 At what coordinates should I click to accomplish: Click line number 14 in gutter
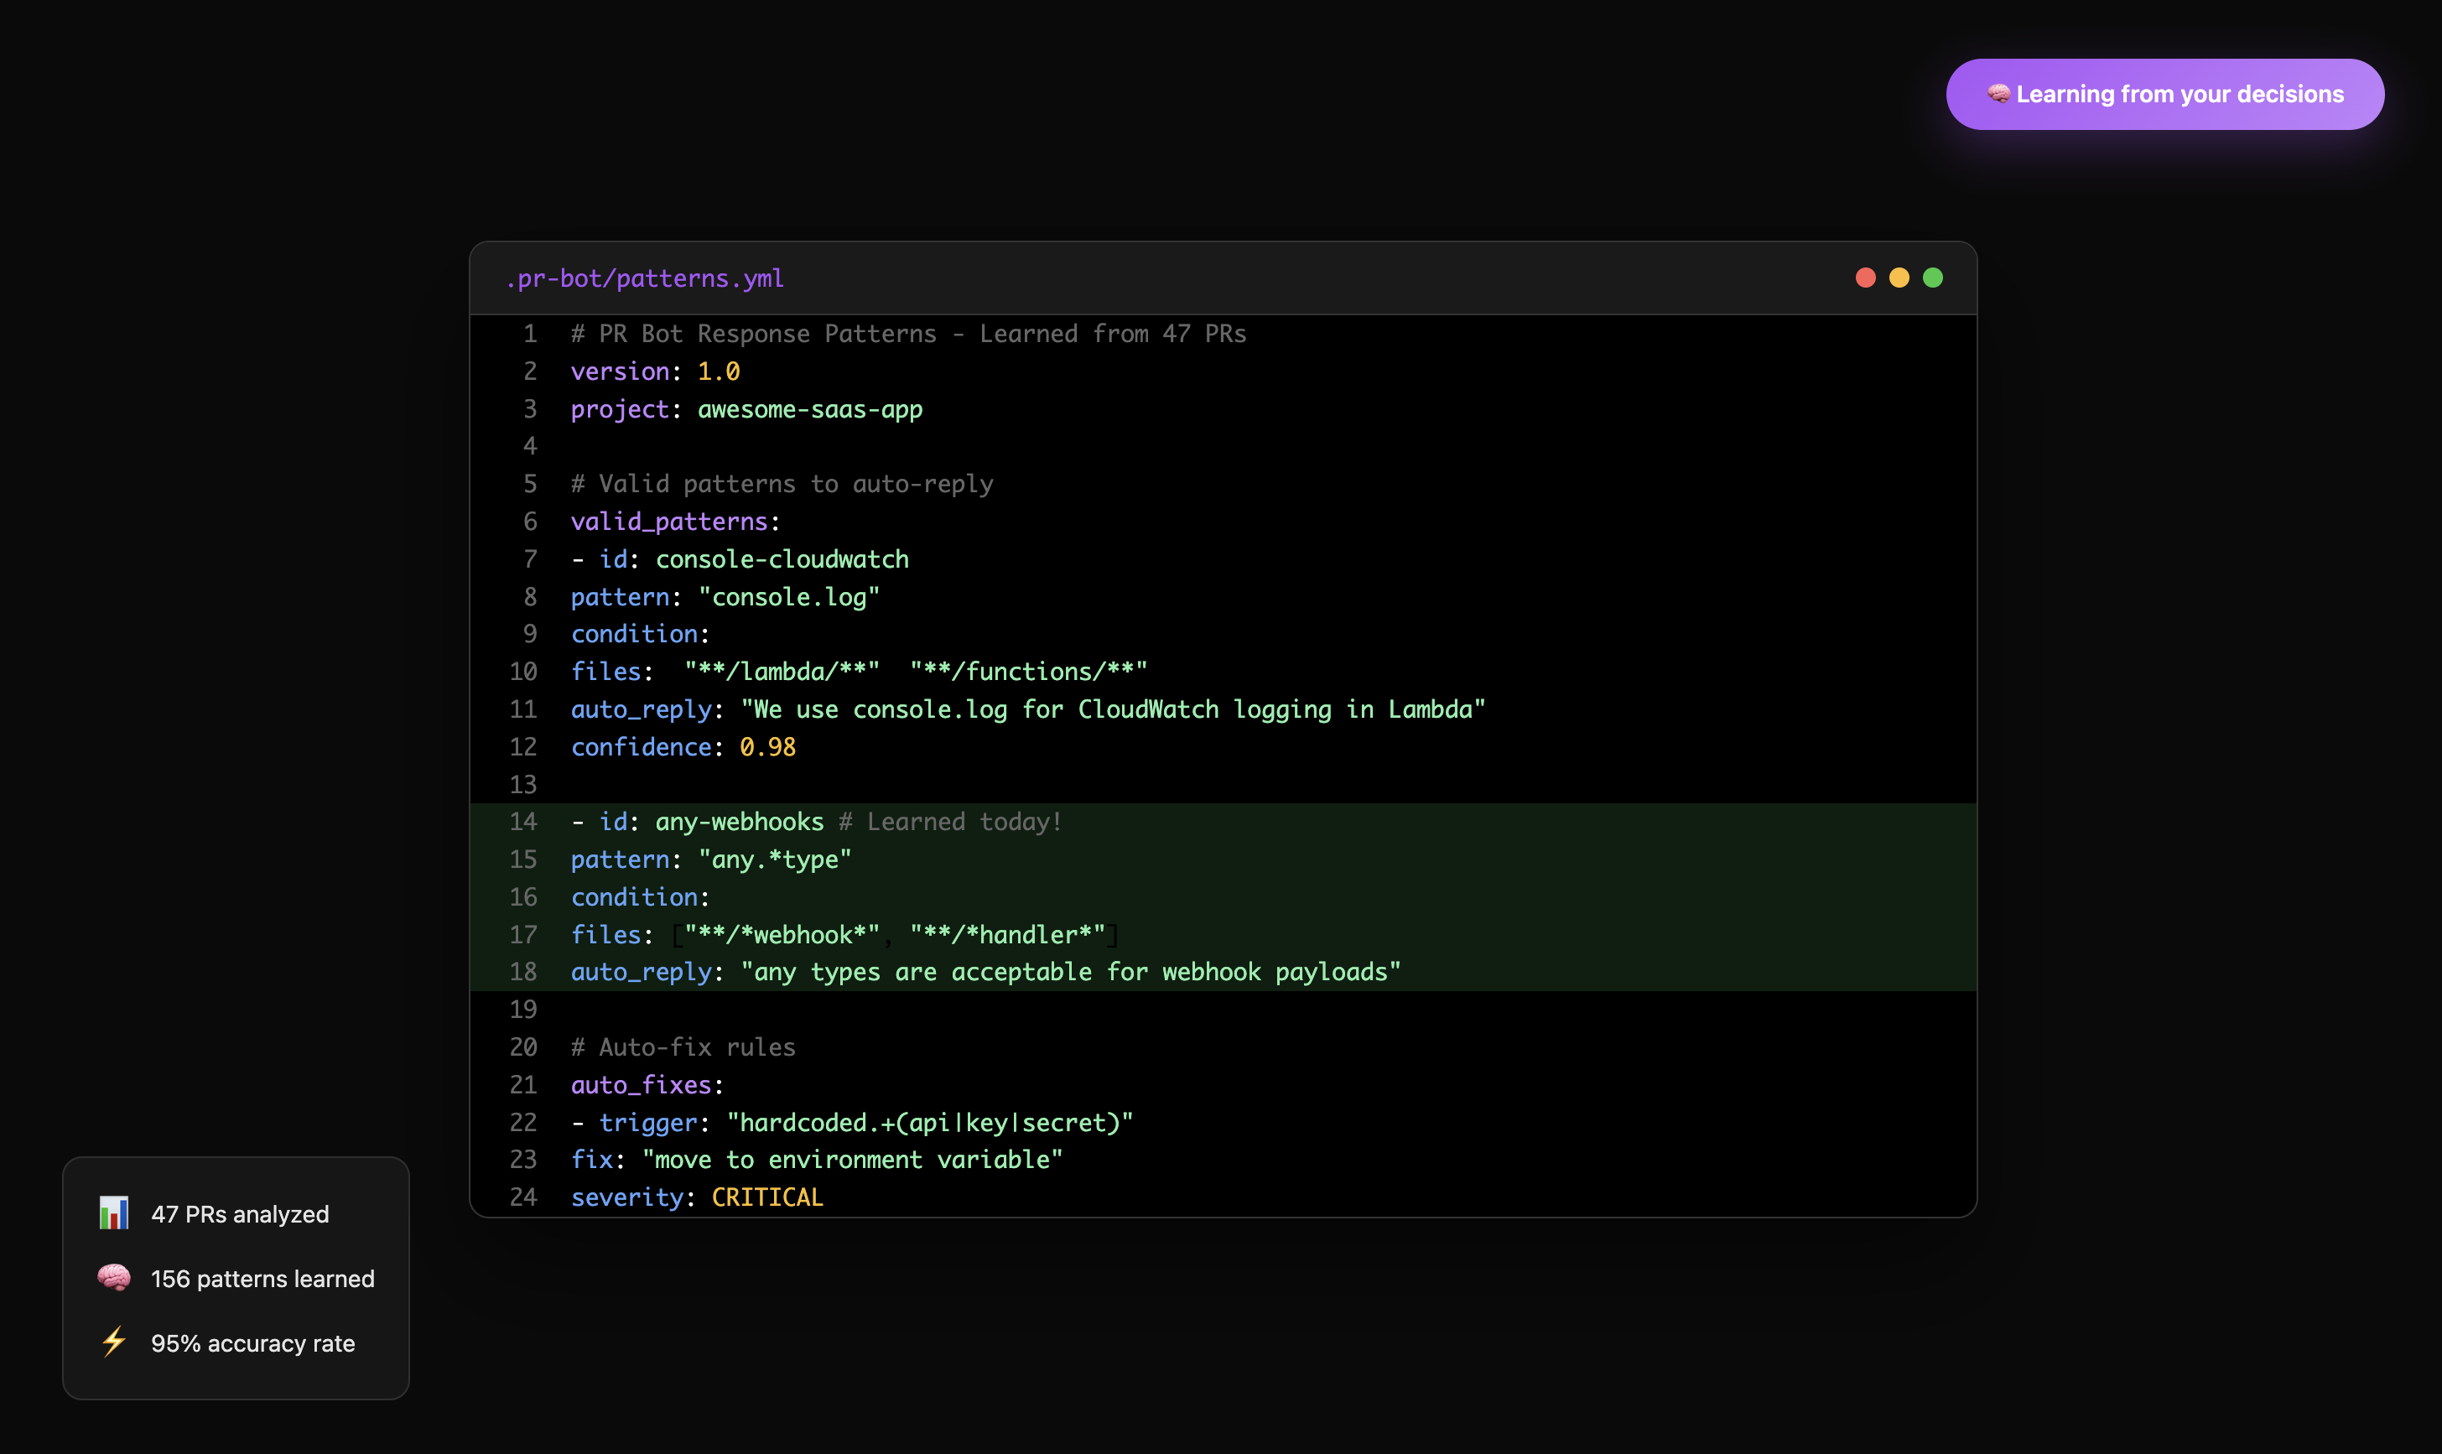click(x=523, y=822)
